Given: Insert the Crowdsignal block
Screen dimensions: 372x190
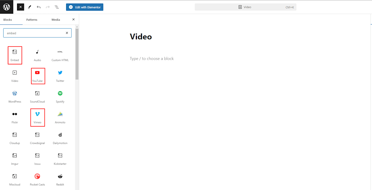Looking at the screenshot, I should (37, 138).
